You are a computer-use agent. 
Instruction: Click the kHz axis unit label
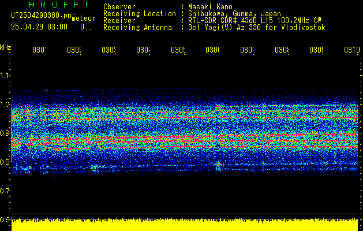(6, 47)
